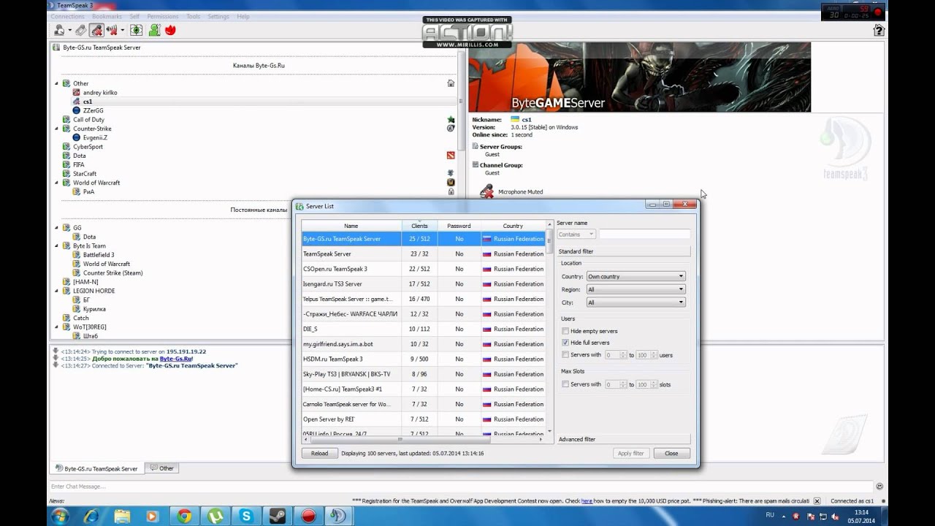Click the Connect/away status toolbar icon
The height and width of the screenshot is (526, 935).
tap(59, 30)
